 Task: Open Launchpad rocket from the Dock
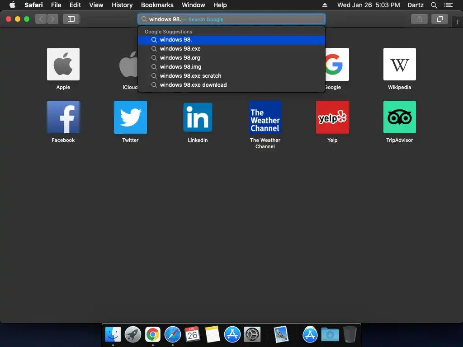pyautogui.click(x=133, y=335)
